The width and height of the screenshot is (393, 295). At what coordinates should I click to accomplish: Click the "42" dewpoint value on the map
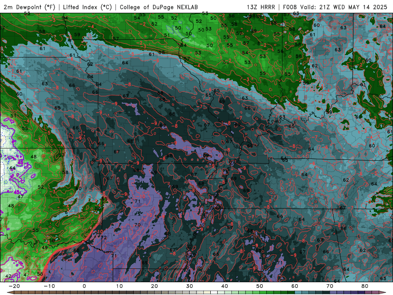tap(8, 276)
